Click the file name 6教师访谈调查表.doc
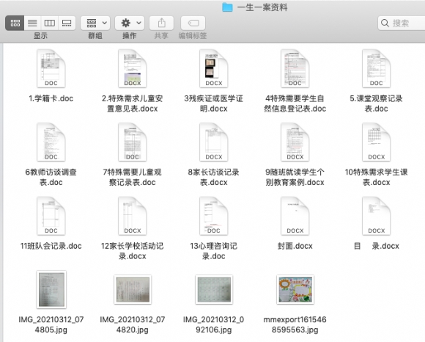425x342 pixels. click(51, 178)
